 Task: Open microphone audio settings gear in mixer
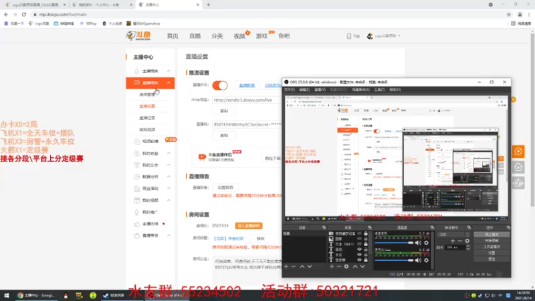(x=426, y=260)
